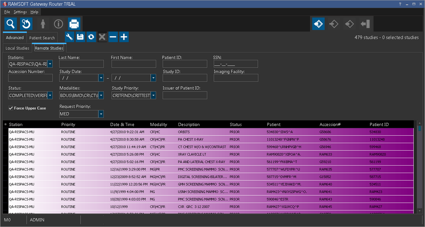Open the Request Priority dropdown

click(x=101, y=114)
